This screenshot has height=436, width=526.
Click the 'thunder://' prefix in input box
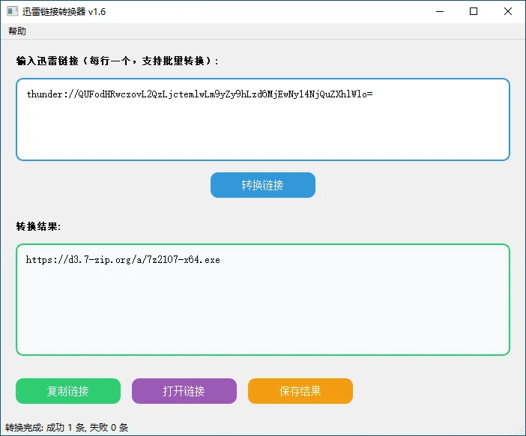point(51,94)
